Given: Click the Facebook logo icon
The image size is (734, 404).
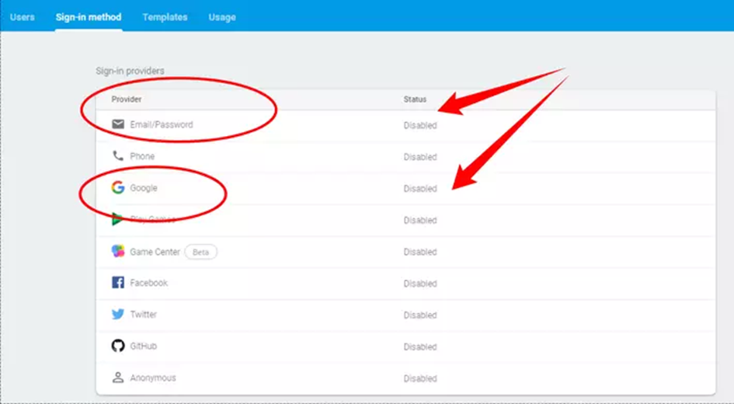Looking at the screenshot, I should 118,283.
